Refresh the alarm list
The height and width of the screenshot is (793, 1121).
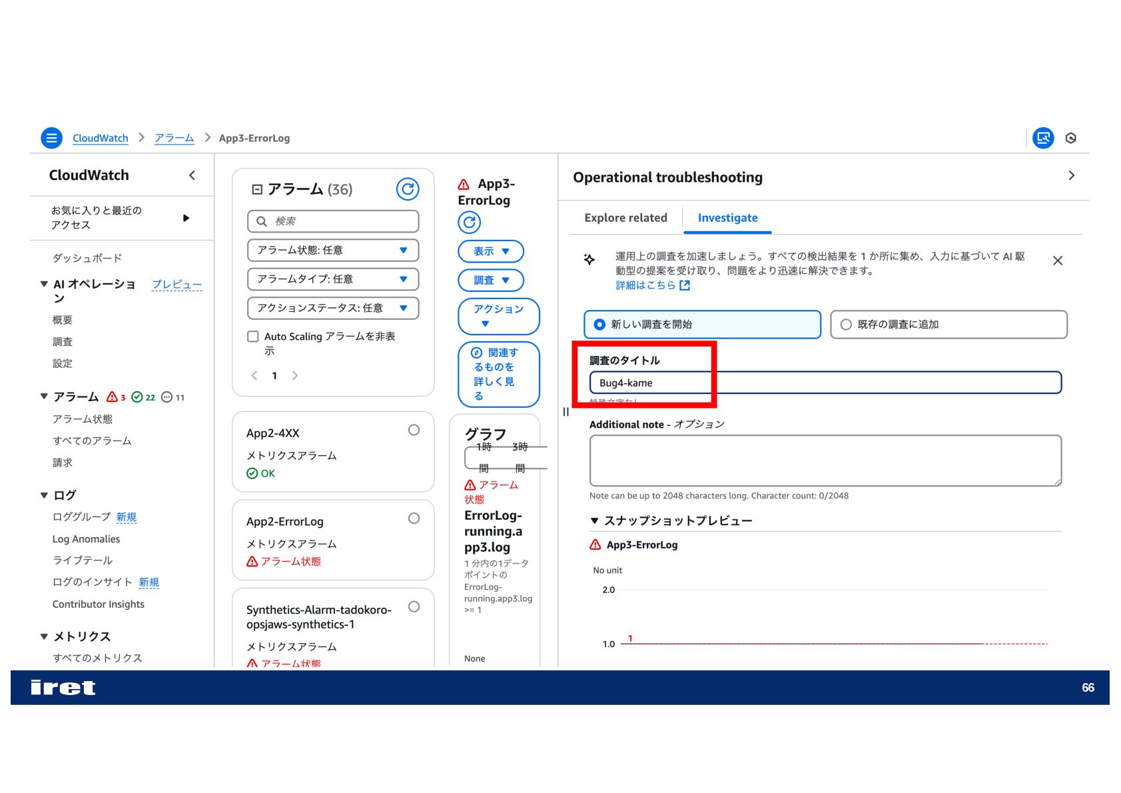click(408, 189)
